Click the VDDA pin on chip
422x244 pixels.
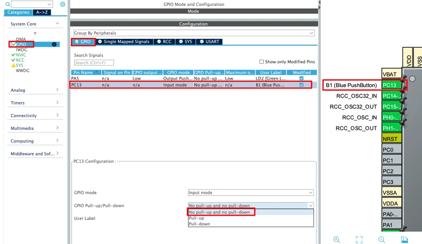click(x=392, y=204)
